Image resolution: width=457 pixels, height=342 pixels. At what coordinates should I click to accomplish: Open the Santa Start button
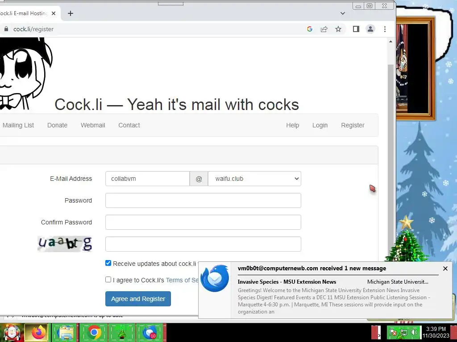tap(12, 332)
